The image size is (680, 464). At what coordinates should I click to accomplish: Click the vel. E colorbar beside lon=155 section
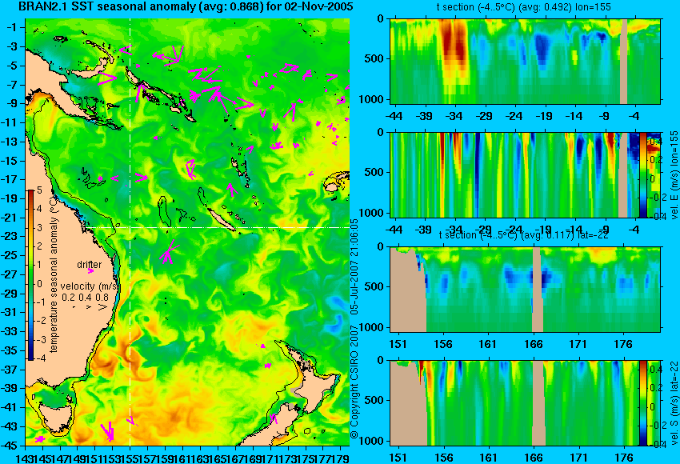click(643, 174)
